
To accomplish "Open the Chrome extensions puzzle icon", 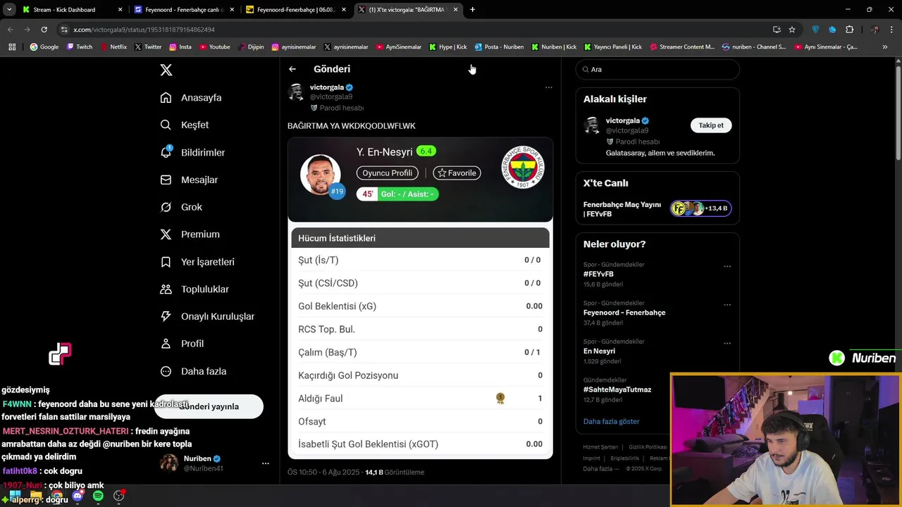I will (x=849, y=30).
